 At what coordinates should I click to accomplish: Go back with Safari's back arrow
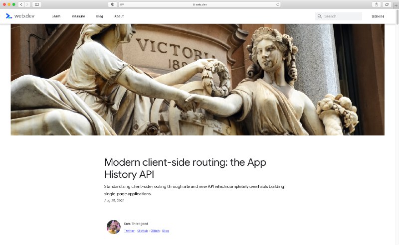pyautogui.click(x=21, y=4)
